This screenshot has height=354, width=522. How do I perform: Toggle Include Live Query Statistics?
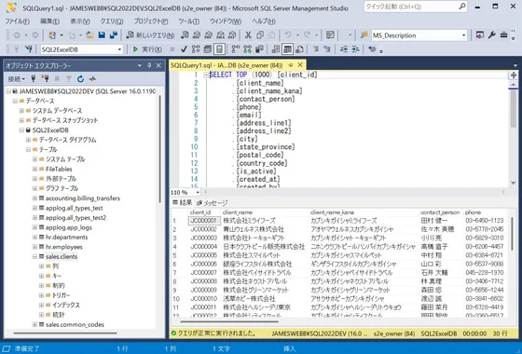247,49
